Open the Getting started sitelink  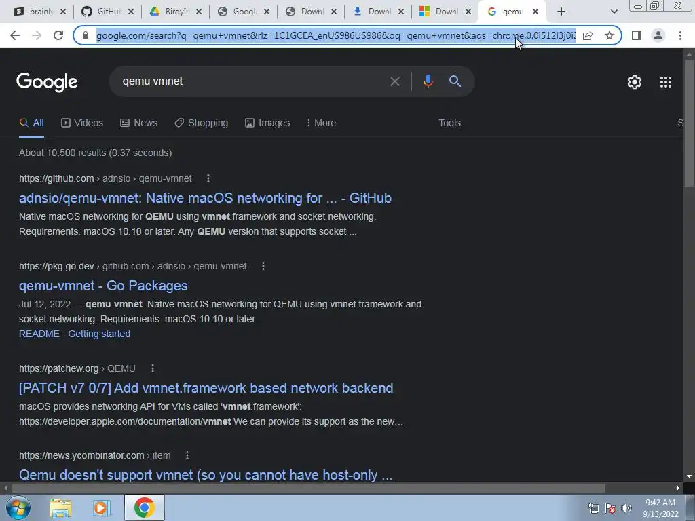[99, 334]
